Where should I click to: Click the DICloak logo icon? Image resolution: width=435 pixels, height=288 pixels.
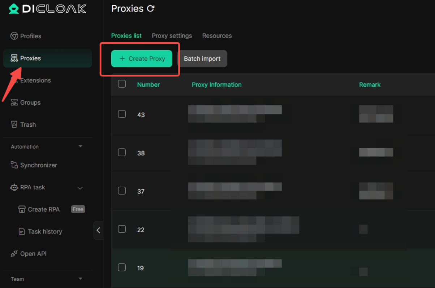[x=14, y=9]
